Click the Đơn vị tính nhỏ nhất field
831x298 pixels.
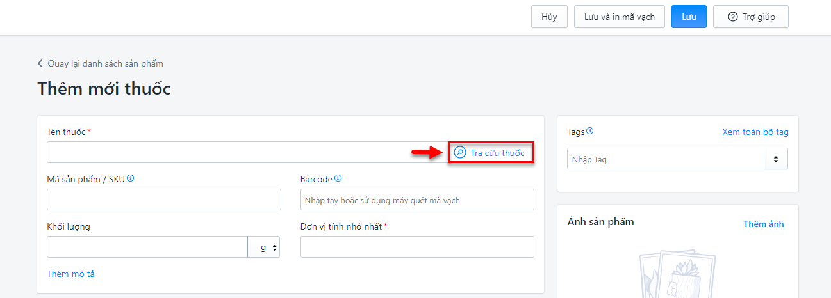point(417,247)
